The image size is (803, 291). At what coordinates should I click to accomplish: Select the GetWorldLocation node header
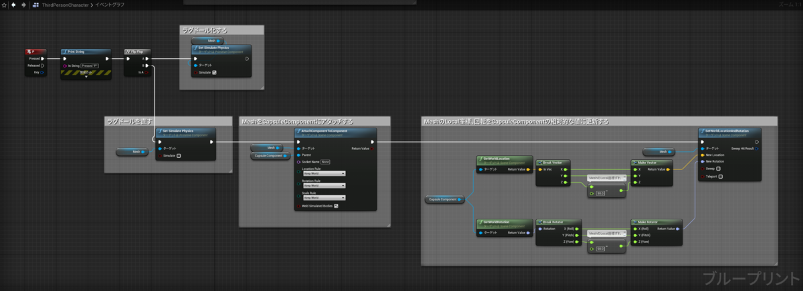[505, 160]
